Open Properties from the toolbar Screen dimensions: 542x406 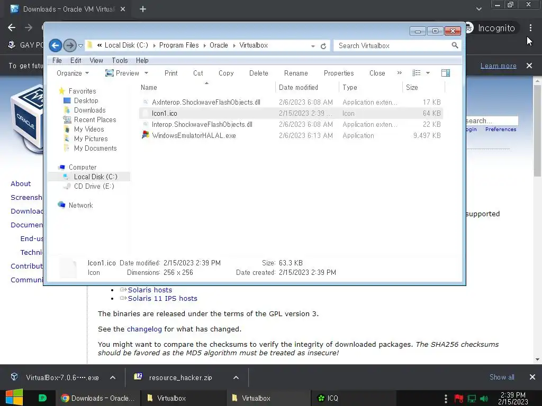pos(339,73)
